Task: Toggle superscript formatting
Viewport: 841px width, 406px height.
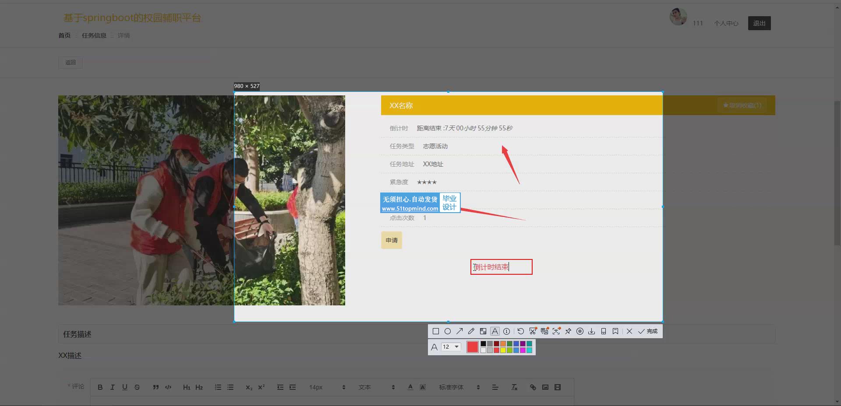Action: 261,387
